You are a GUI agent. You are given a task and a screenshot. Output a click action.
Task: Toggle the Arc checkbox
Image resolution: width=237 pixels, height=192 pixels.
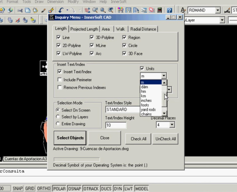coord(92,53)
